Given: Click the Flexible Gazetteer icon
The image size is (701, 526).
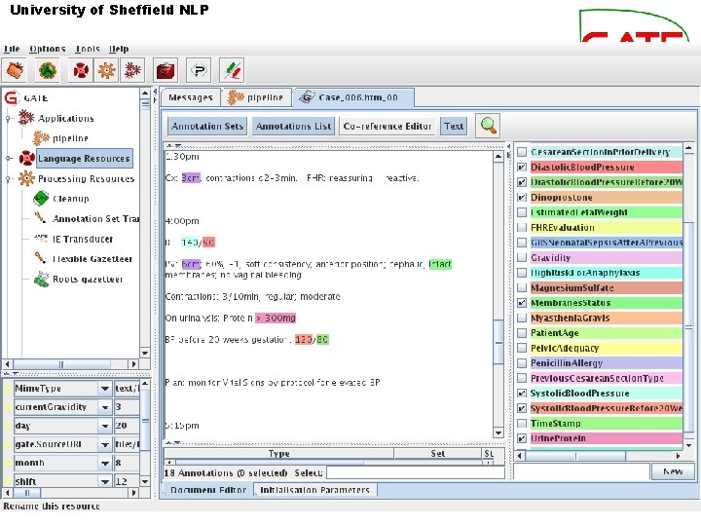Looking at the screenshot, I should [x=41, y=258].
